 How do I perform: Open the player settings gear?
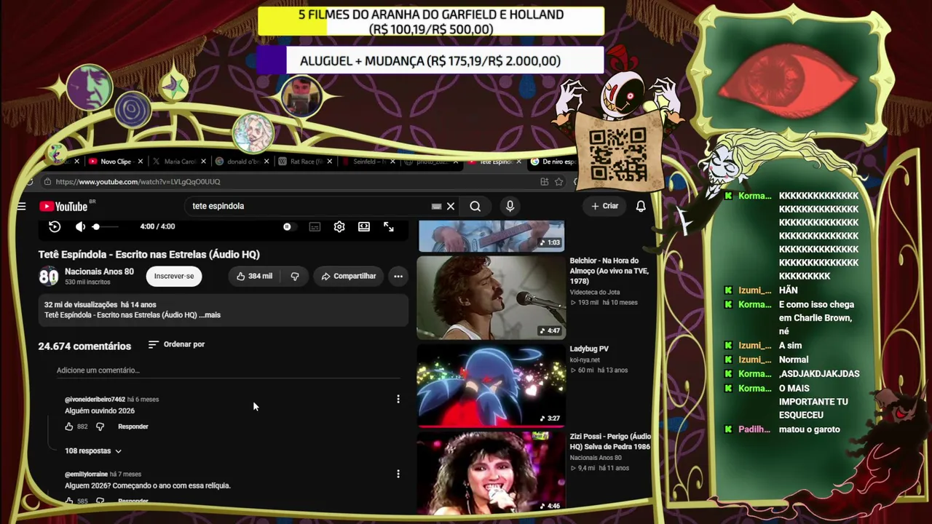pyautogui.click(x=339, y=226)
